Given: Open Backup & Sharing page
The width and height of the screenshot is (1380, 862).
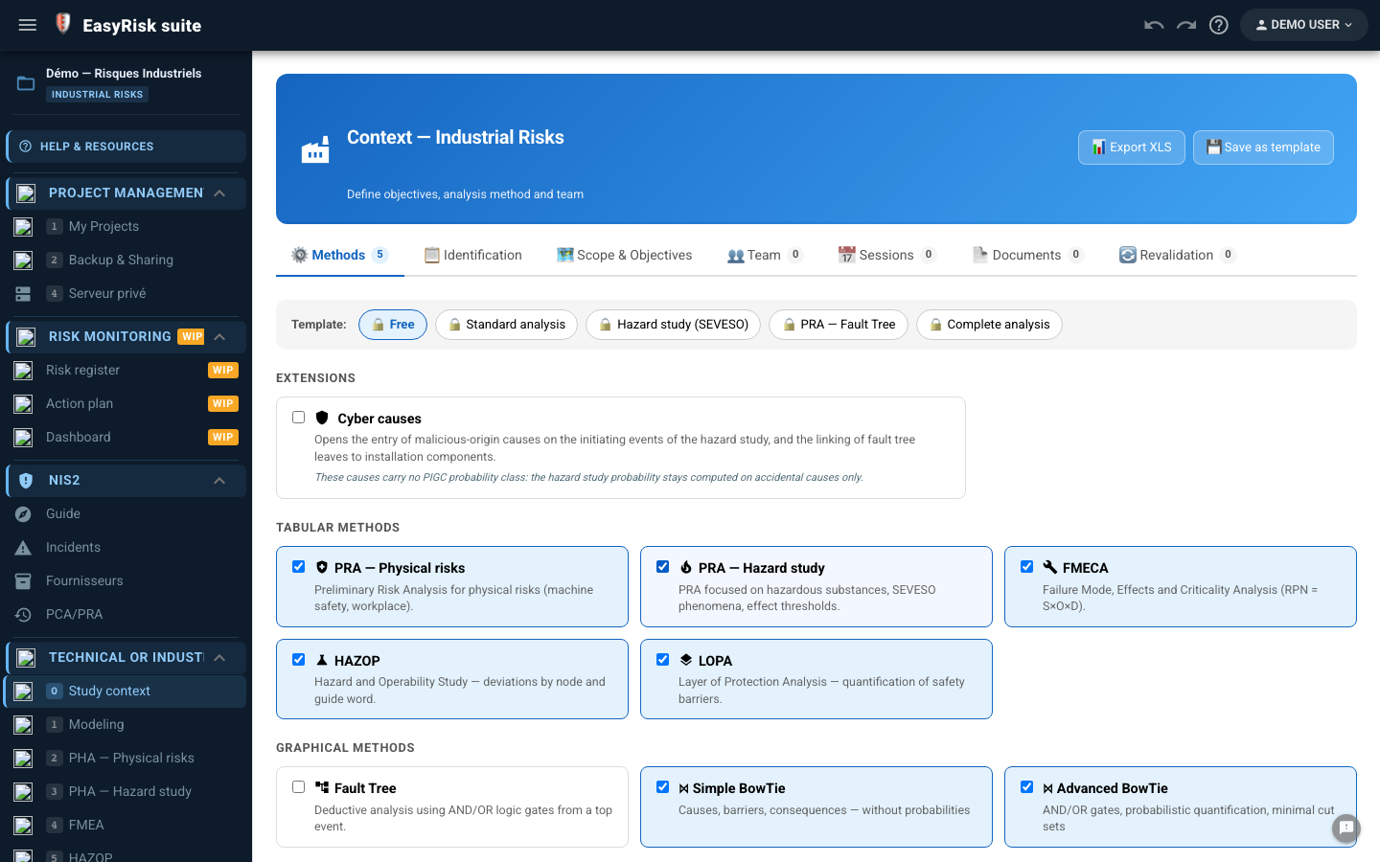Looking at the screenshot, I should pyautogui.click(x=126, y=261).
